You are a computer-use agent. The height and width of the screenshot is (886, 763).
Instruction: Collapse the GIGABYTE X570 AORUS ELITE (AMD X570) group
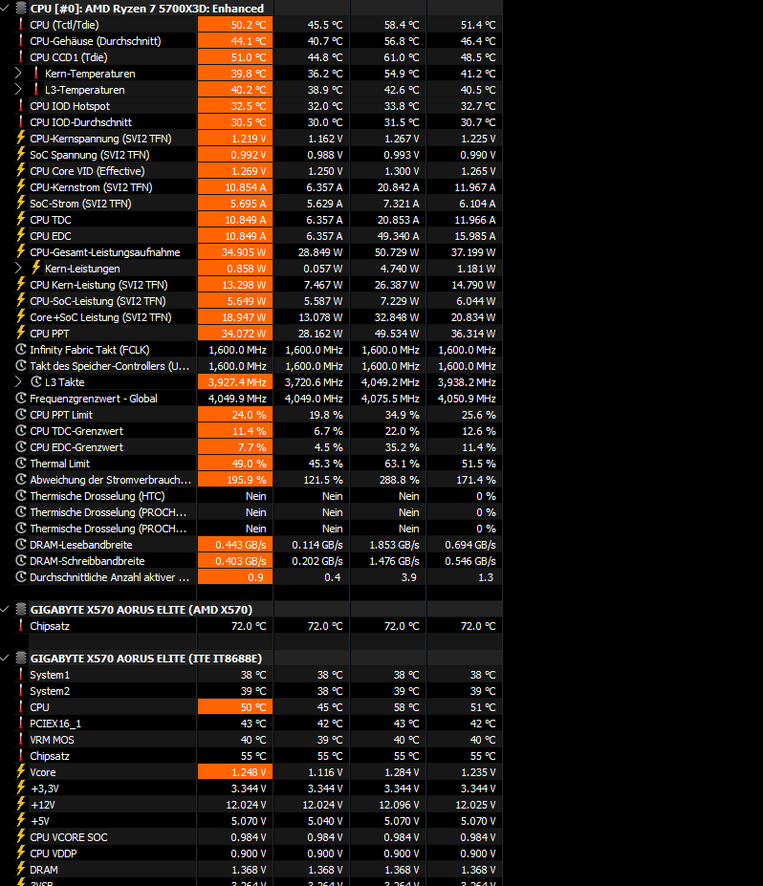5,609
